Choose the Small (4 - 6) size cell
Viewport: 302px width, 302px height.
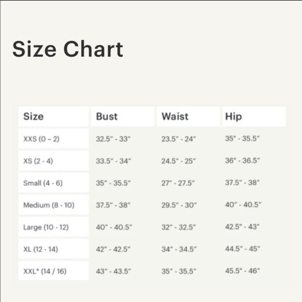click(x=54, y=183)
